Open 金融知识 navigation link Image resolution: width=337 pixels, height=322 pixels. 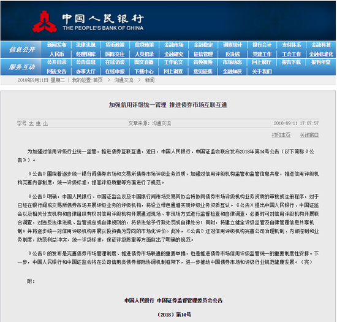232,71
